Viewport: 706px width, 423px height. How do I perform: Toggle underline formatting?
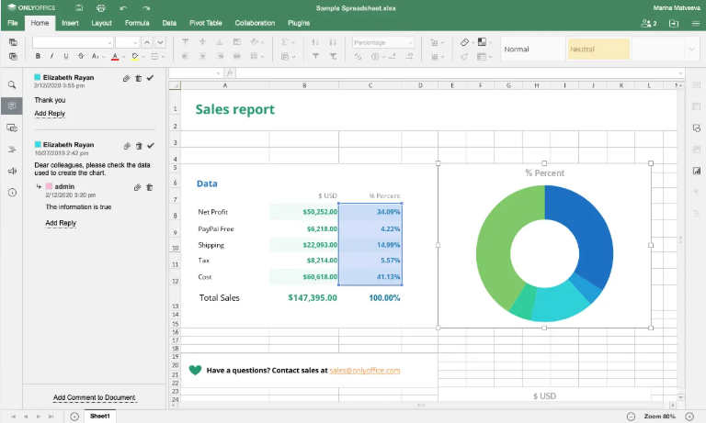[x=66, y=56]
